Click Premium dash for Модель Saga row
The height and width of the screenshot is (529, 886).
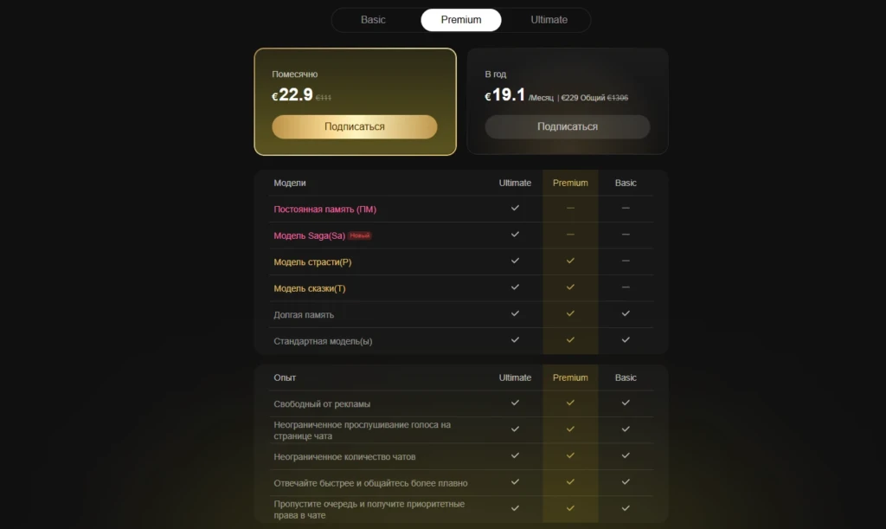point(570,234)
